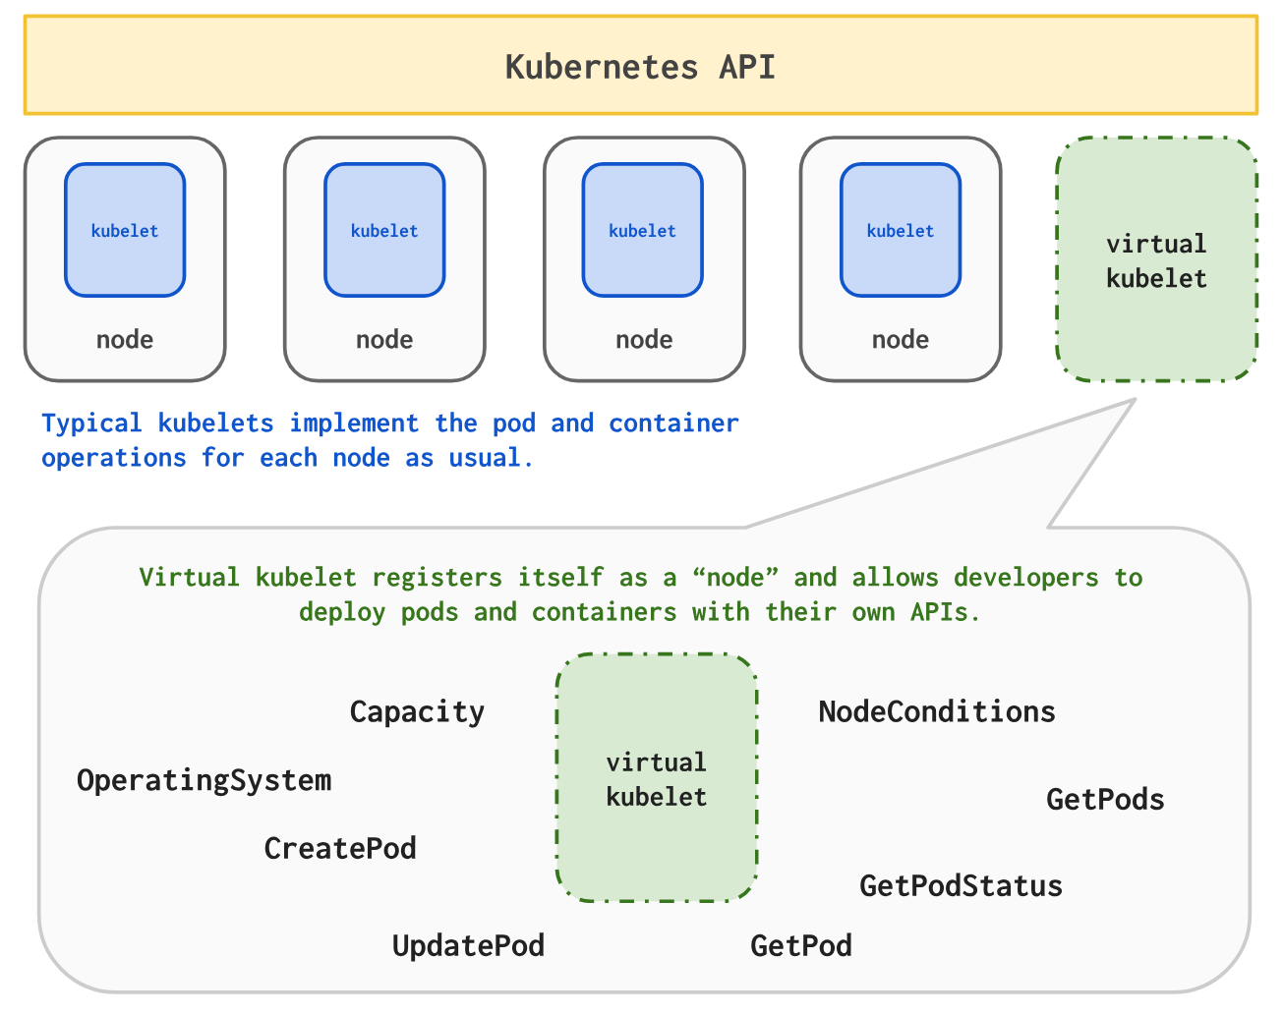This screenshot has width=1283, height=1015.
Task: Click the virtual kubelet node in top row
Action: click(1156, 259)
